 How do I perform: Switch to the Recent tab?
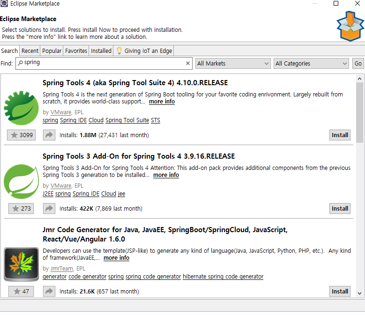(30, 51)
